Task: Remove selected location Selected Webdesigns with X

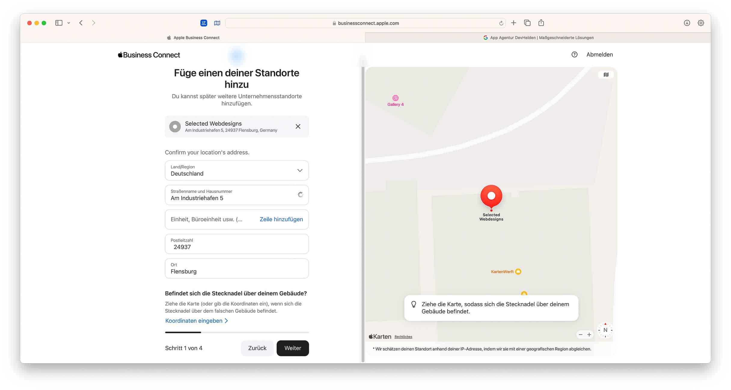Action: coord(298,126)
